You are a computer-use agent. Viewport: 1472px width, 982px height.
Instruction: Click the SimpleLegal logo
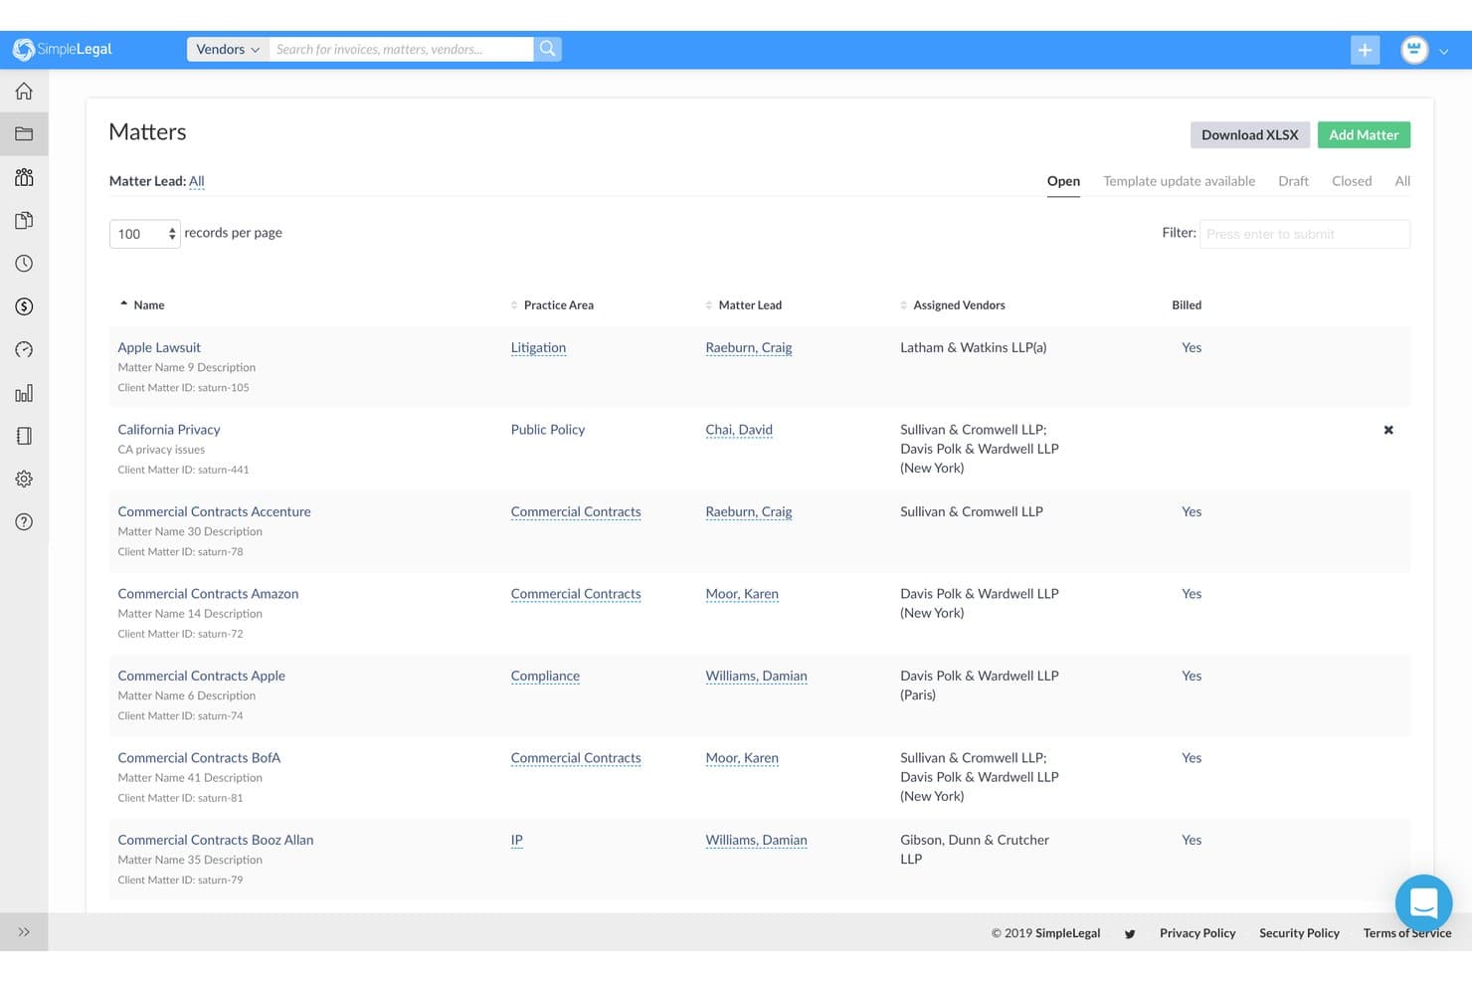point(62,49)
